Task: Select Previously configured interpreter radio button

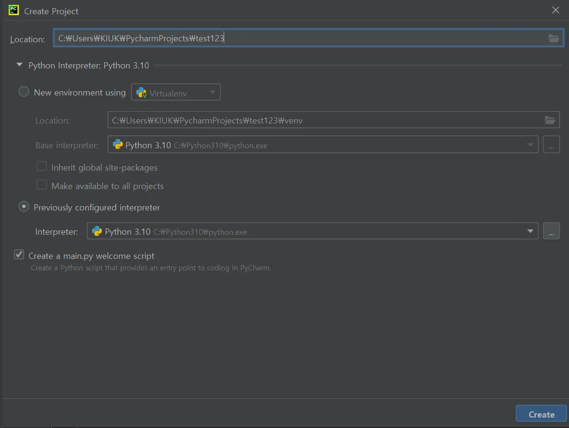Action: tap(24, 207)
